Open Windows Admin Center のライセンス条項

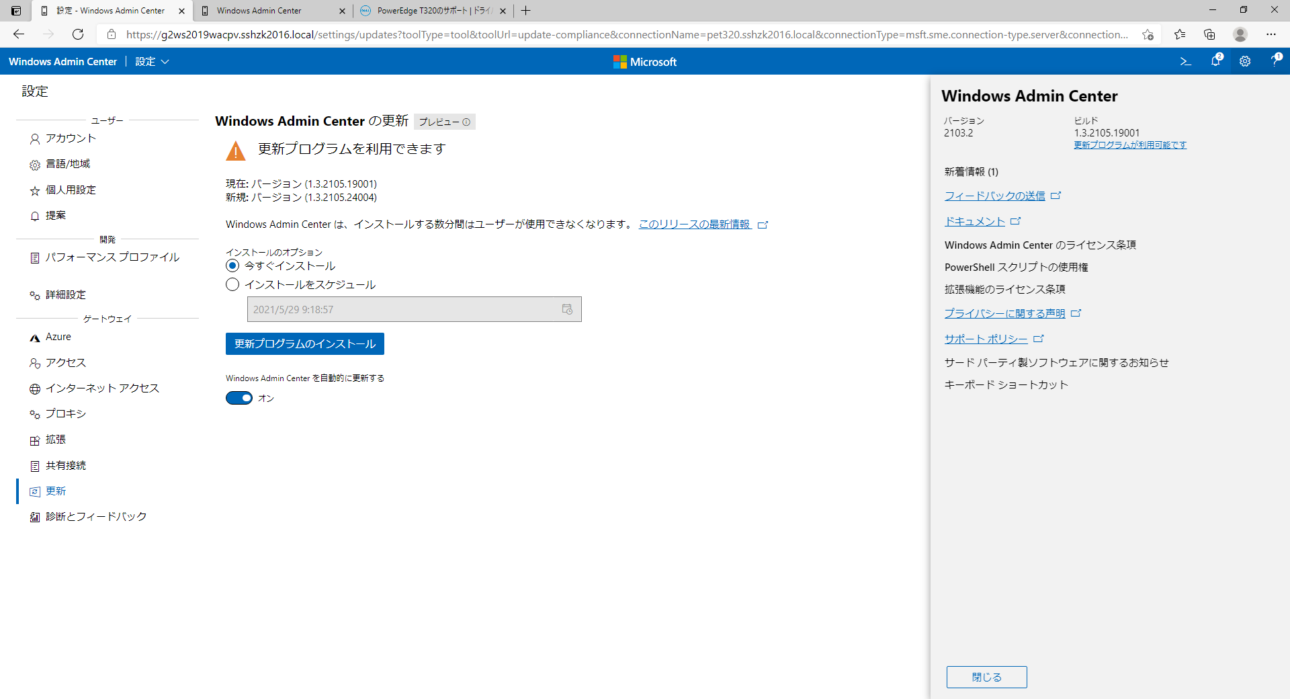click(1041, 245)
